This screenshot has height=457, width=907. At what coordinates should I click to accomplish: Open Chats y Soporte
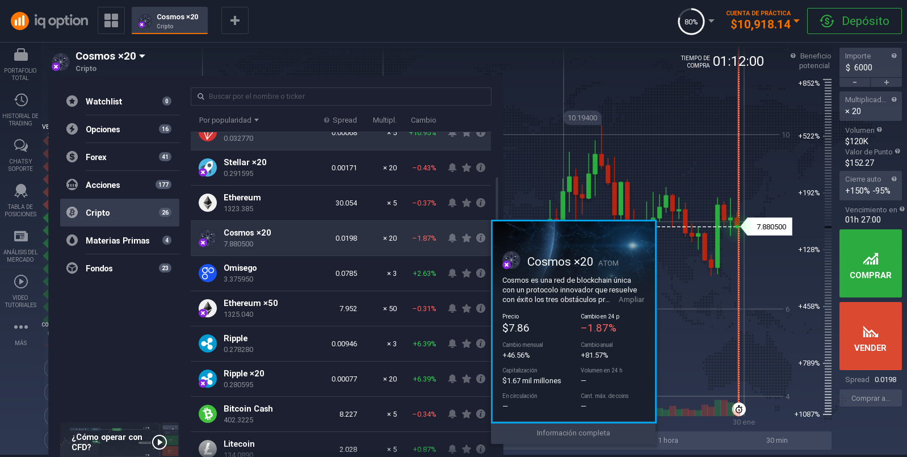(x=20, y=155)
